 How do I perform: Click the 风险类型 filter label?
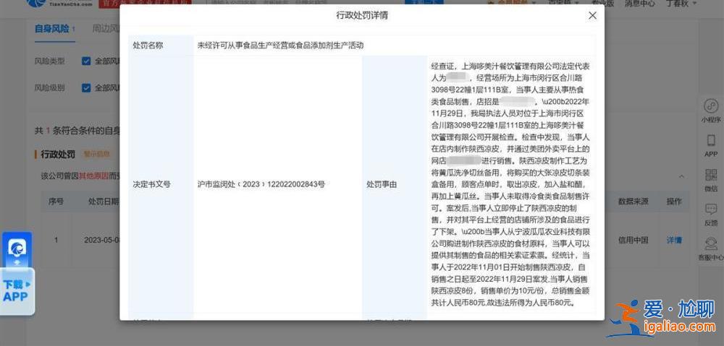[x=49, y=61]
